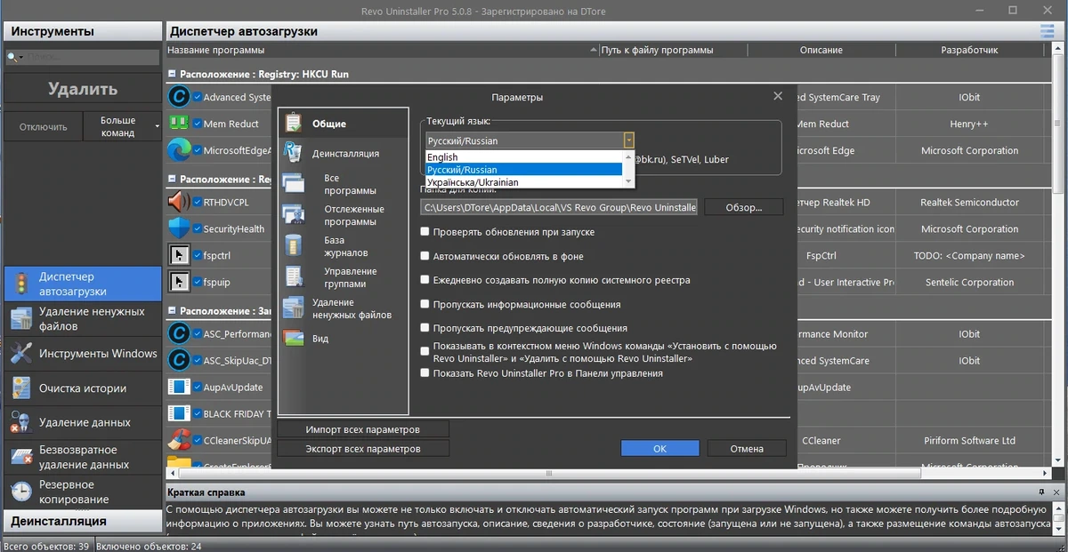
Task: Click the Advanced SystemCare startup entry icon
Action: (179, 97)
